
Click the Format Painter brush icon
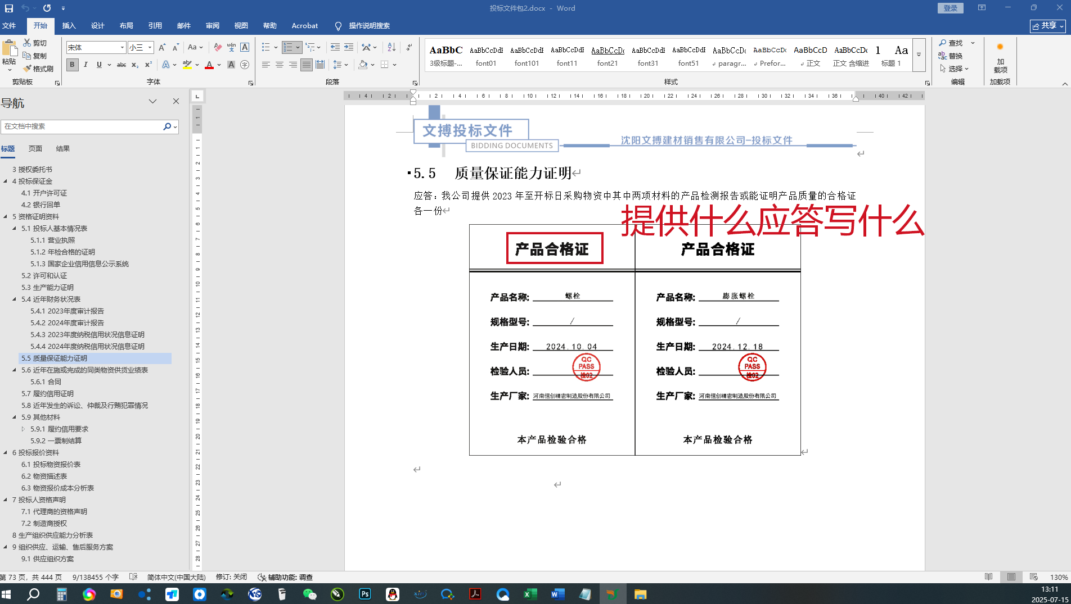click(26, 69)
